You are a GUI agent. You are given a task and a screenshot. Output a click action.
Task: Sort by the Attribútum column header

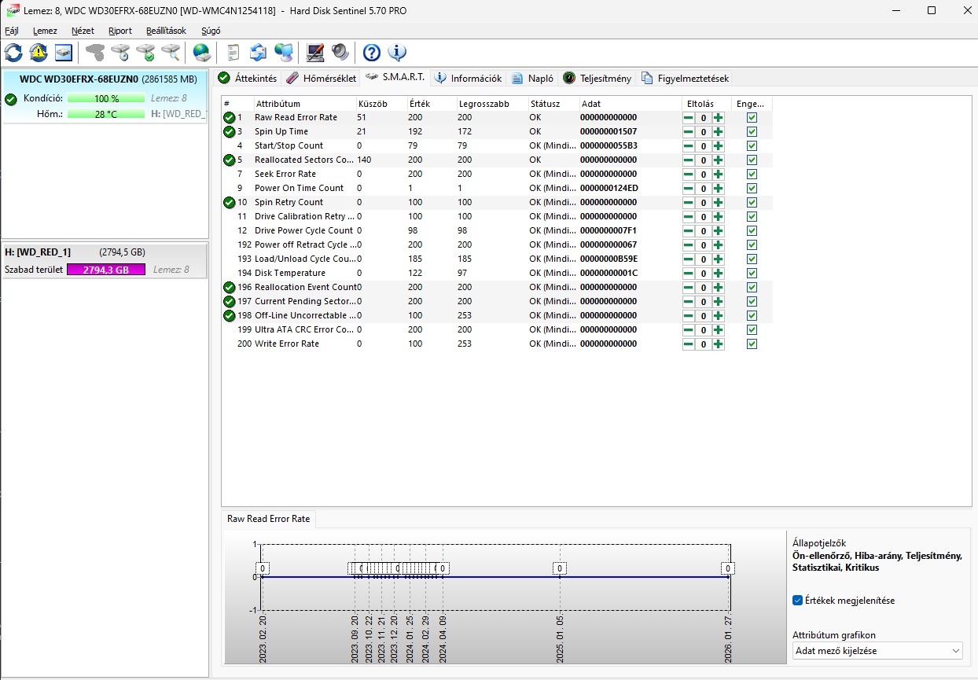coord(278,104)
